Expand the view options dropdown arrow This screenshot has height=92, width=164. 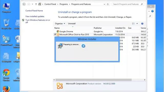coord(137,24)
